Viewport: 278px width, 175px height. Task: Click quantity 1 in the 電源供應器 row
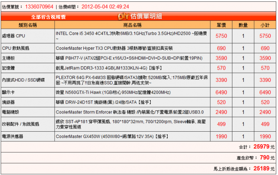tap(243, 136)
